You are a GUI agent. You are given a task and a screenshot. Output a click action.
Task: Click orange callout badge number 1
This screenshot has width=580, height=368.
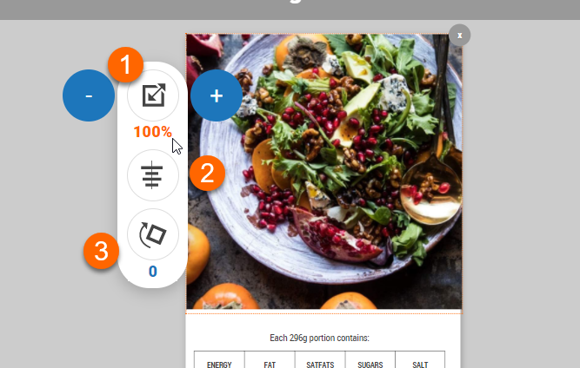coord(126,64)
